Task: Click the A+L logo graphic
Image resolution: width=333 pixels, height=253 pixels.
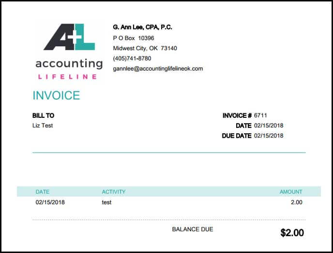Action: 69,37
